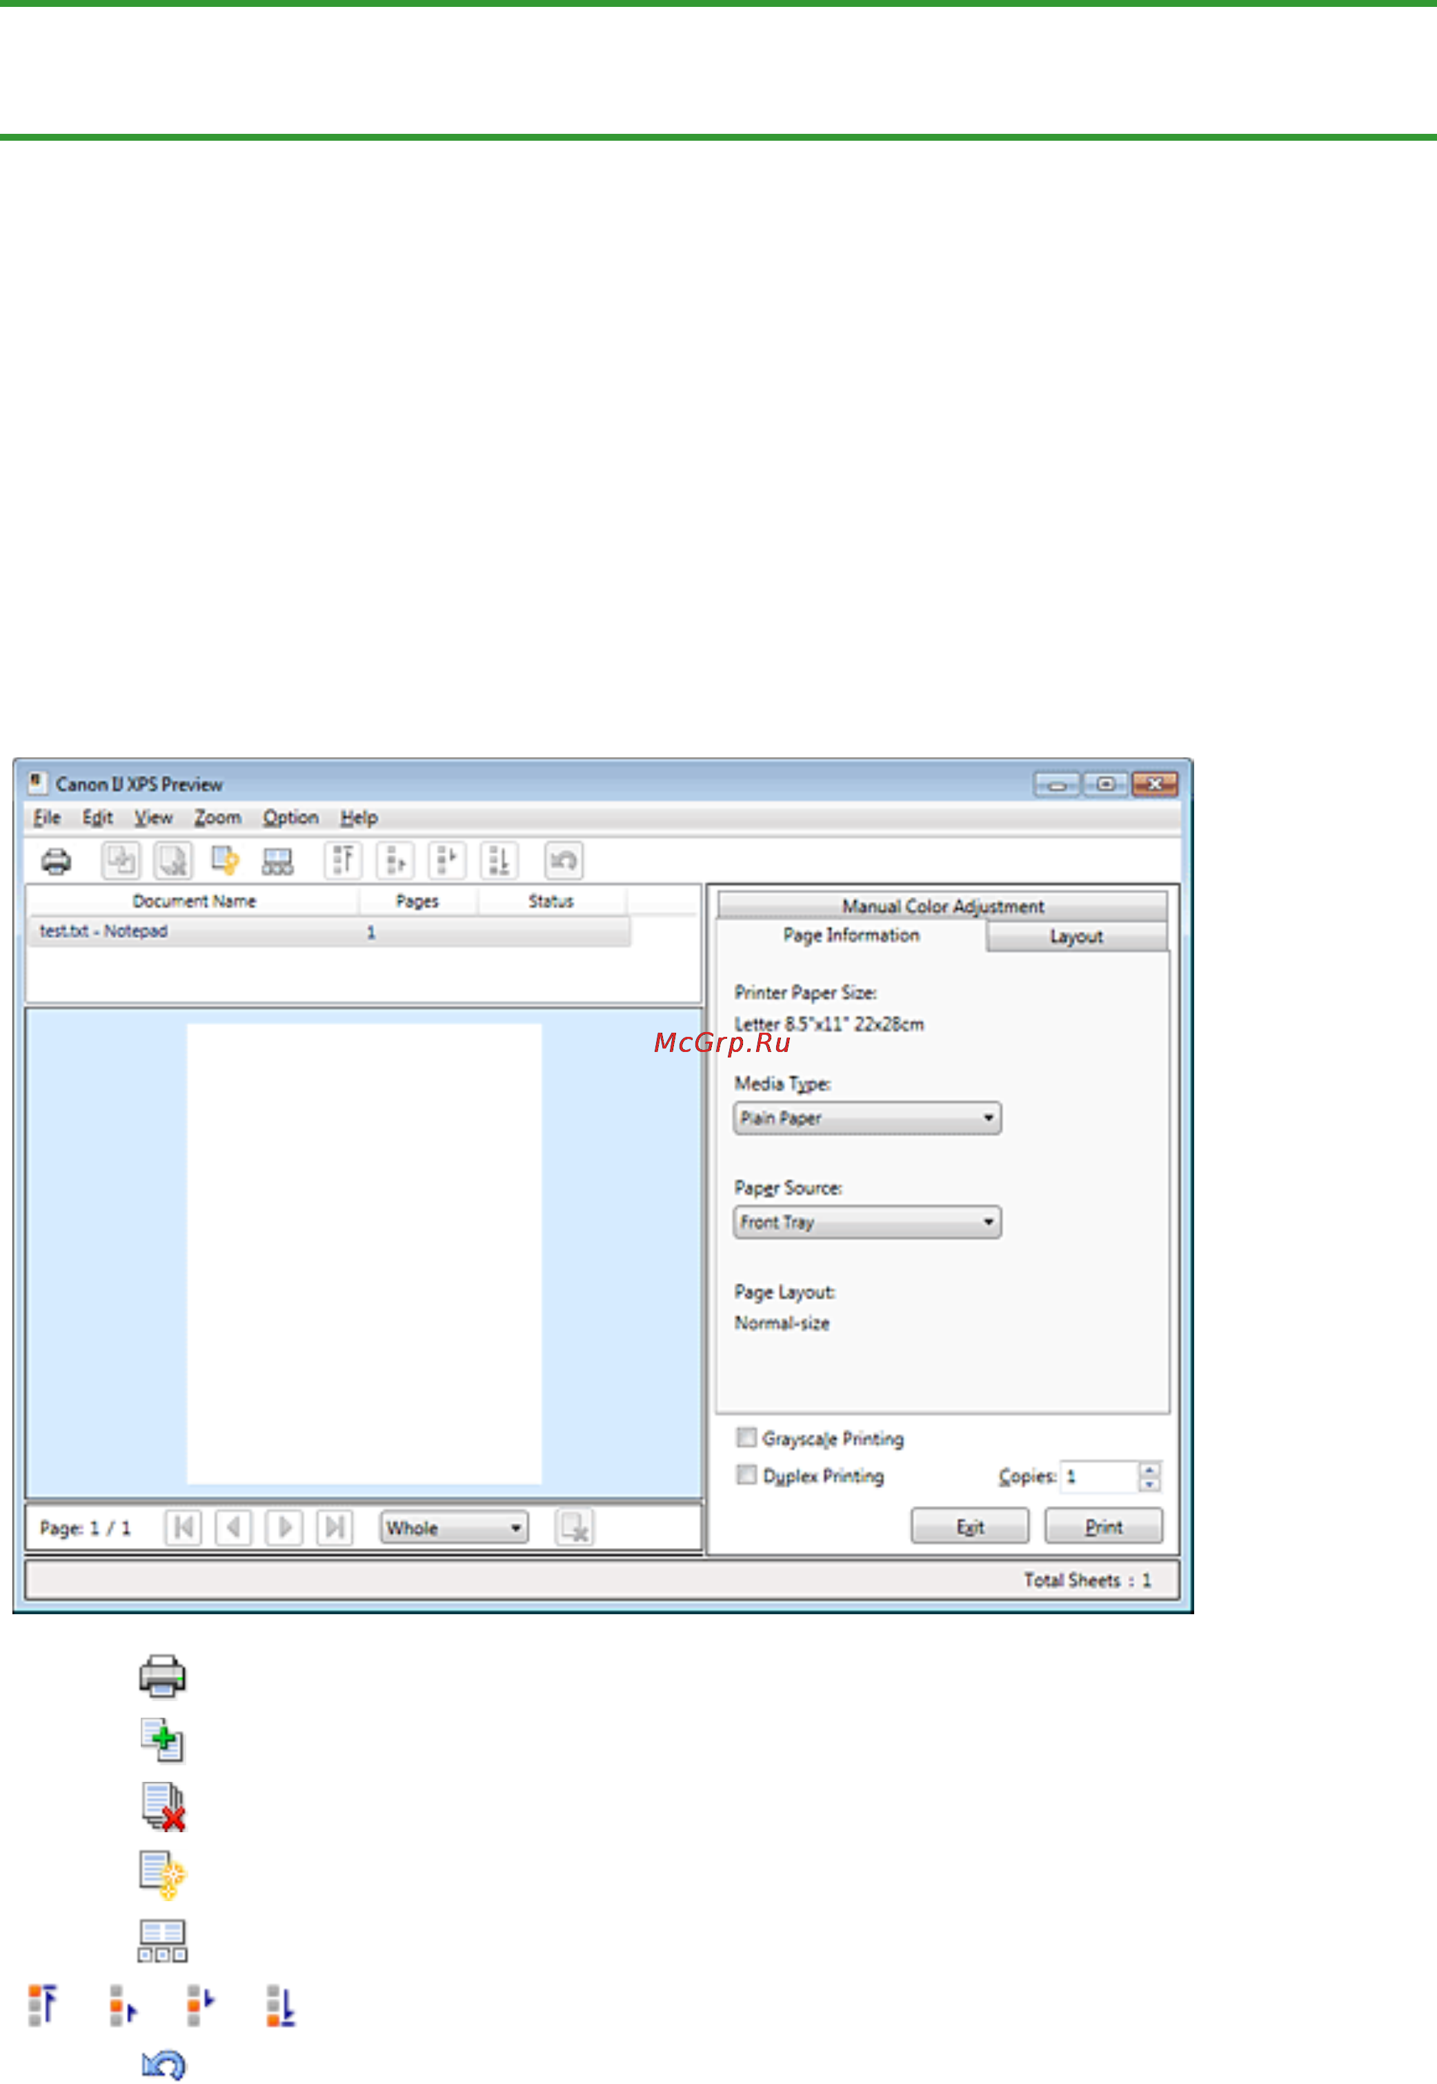Click the orange move-to-top legend icon
This screenshot has height=2084, width=1437.
coord(42,2005)
